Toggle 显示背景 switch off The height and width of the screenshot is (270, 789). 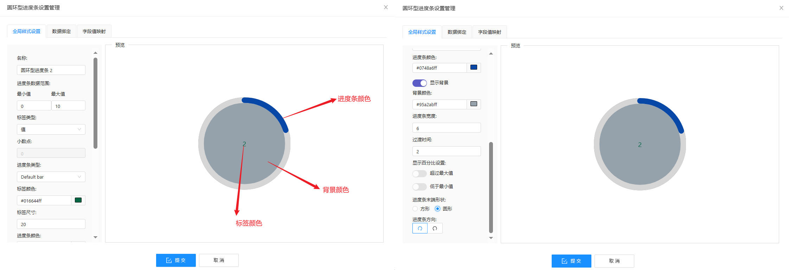coord(419,83)
